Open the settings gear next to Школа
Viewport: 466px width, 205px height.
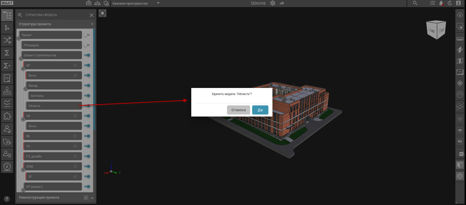273,3
